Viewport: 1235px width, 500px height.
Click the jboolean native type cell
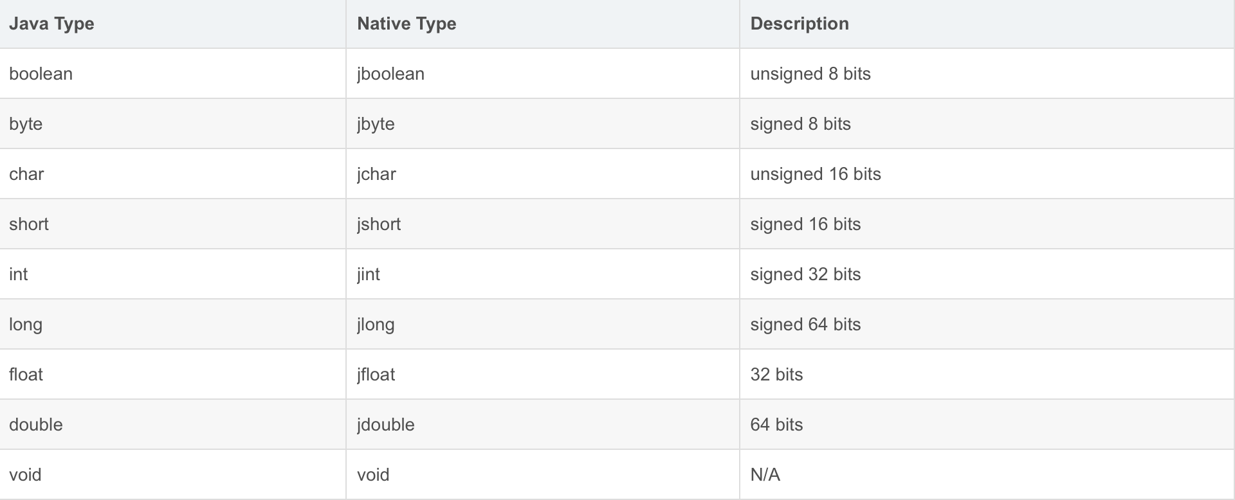390,74
